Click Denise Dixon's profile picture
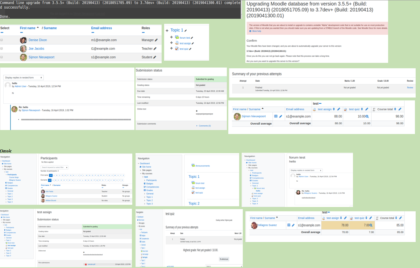Viewport: 420px width, 268px height. coord(23,40)
